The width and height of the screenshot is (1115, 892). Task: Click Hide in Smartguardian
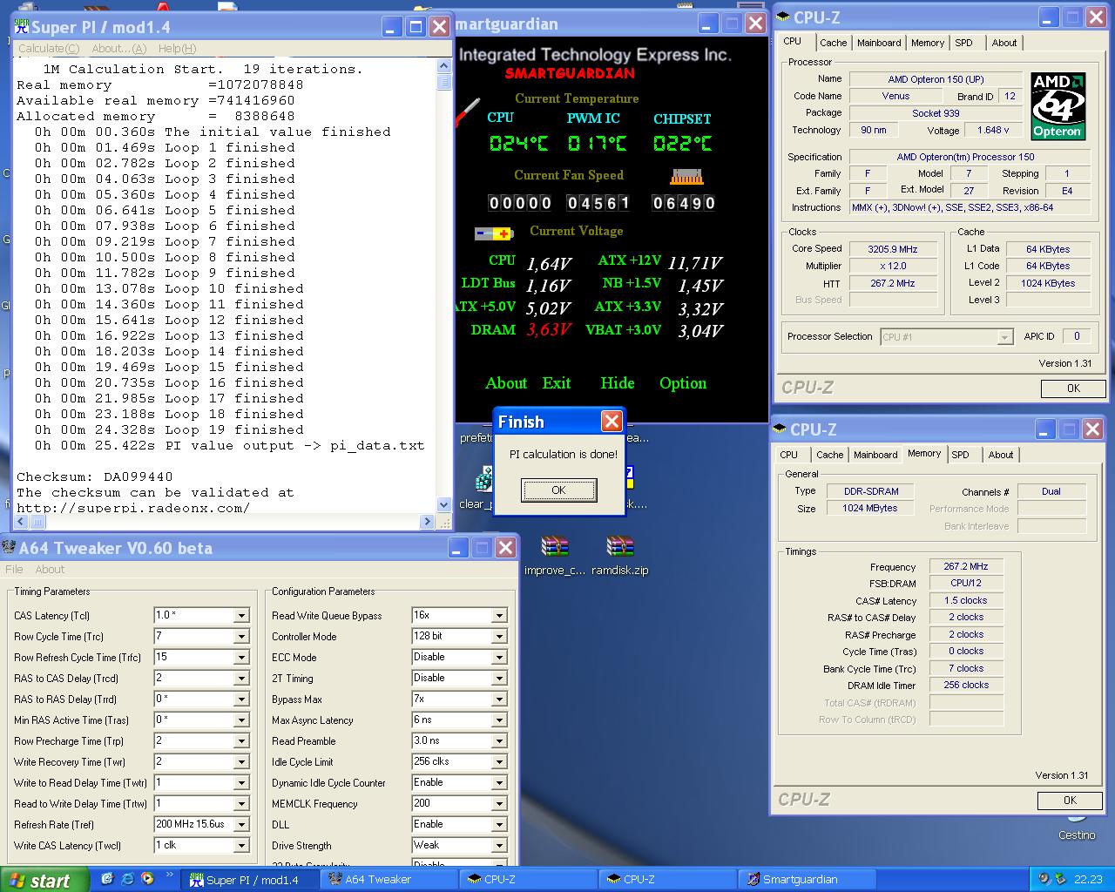tap(617, 383)
